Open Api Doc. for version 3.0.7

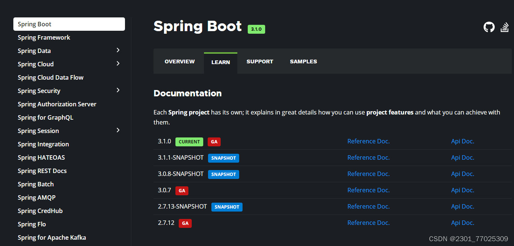(462, 190)
